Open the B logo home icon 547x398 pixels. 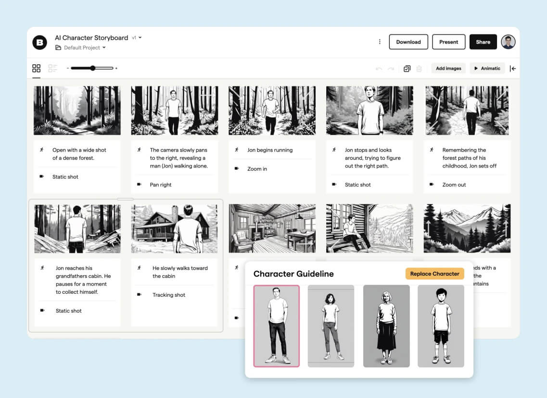pyautogui.click(x=40, y=42)
